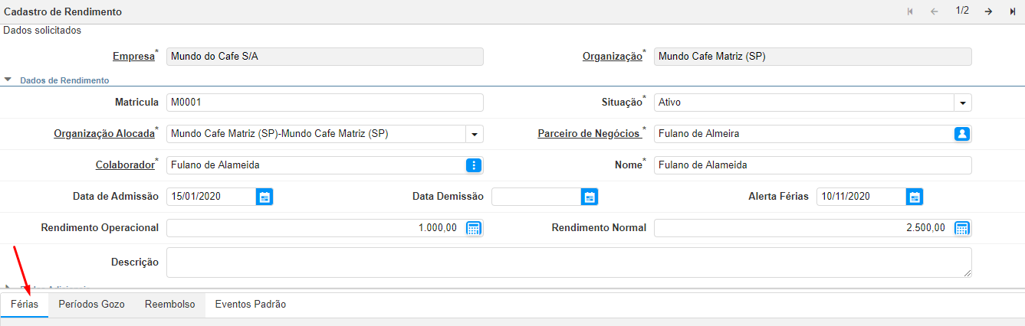Screen dimensions: 1025x326
Task: Open the Colaborador options icon
Action: point(474,165)
